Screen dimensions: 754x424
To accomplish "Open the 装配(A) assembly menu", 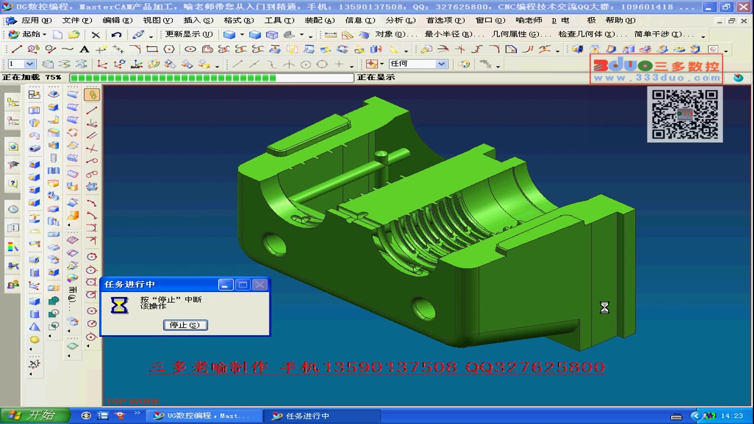I will coord(320,20).
